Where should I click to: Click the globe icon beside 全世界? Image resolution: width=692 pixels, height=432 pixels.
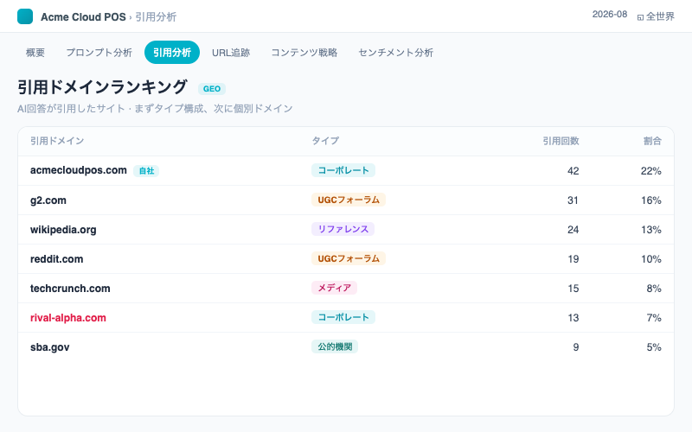pyautogui.click(x=640, y=17)
